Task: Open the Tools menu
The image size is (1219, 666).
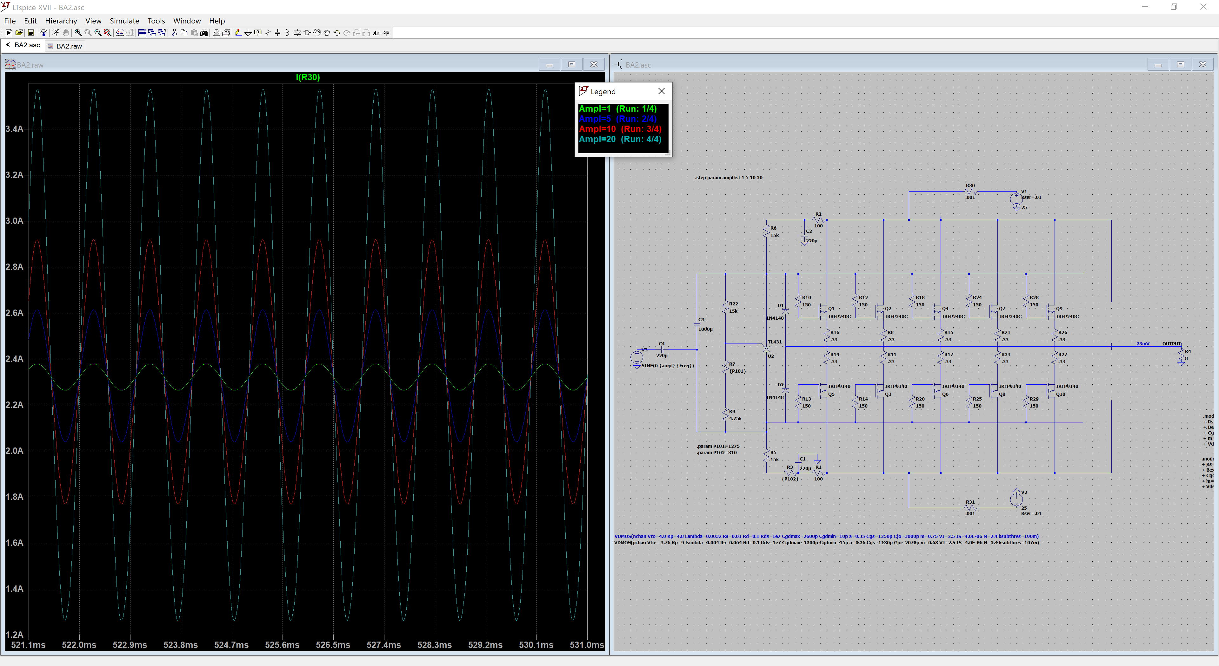Action: tap(156, 21)
